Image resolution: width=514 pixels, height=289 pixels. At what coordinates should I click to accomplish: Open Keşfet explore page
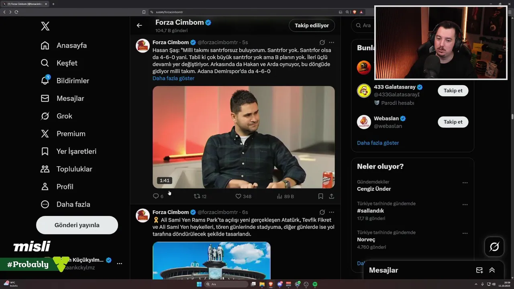[x=59, y=63]
